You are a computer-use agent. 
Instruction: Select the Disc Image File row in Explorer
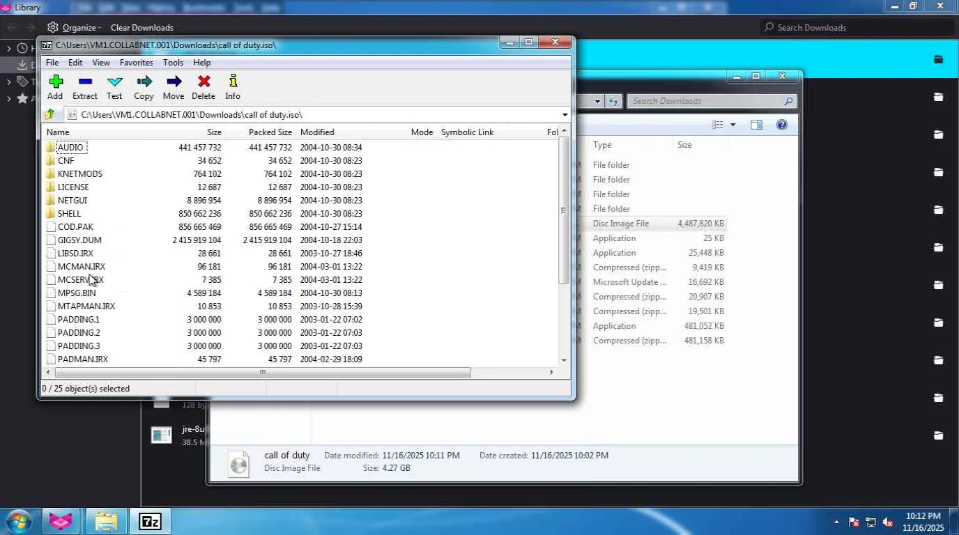tap(652, 224)
